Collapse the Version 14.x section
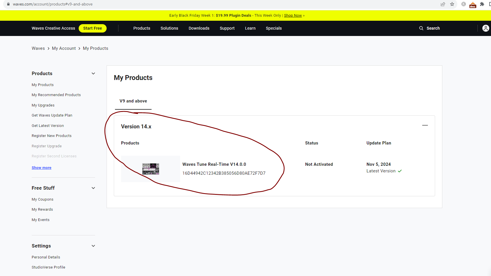 425,125
